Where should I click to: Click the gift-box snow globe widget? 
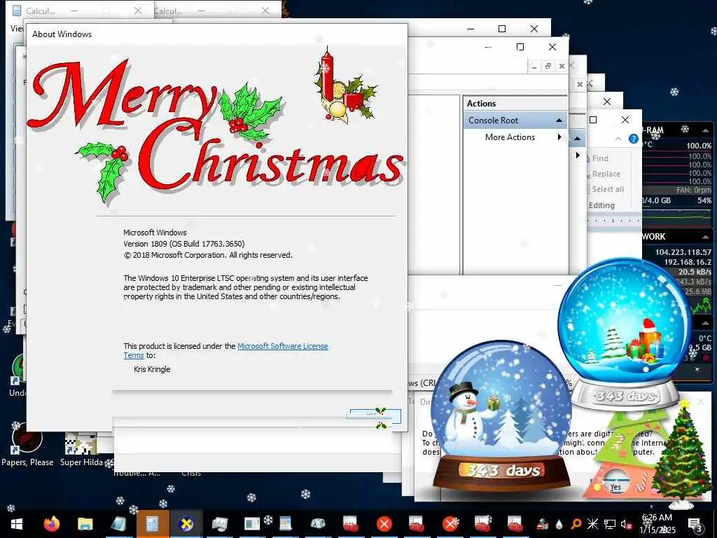625,333
